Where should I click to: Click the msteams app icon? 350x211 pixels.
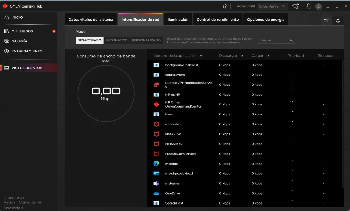[156, 183]
